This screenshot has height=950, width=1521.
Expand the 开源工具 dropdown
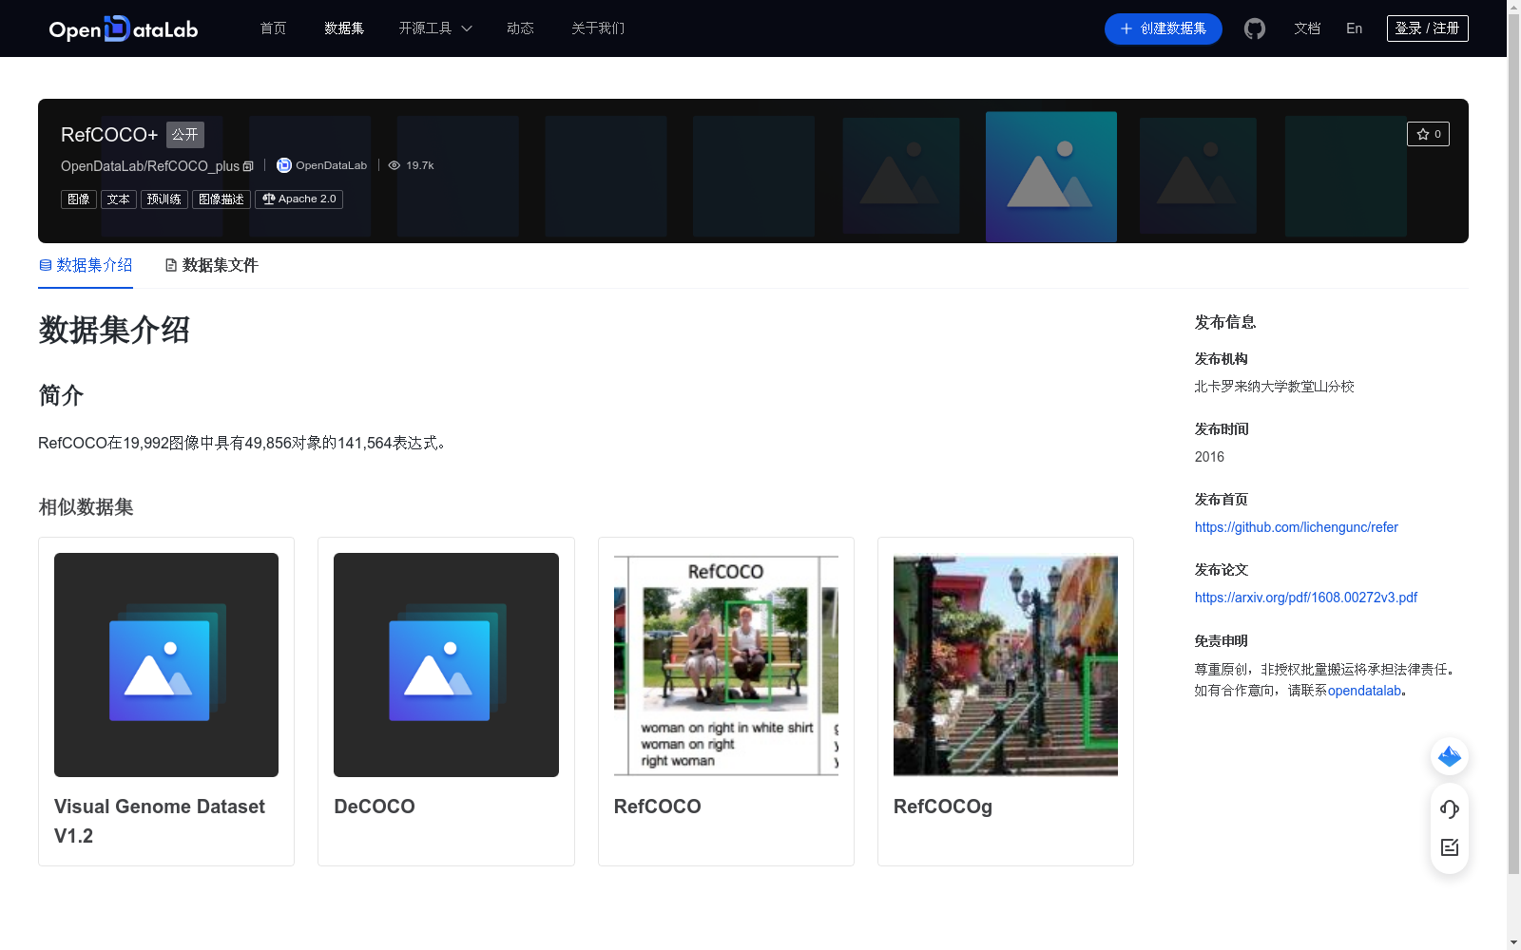[435, 28]
